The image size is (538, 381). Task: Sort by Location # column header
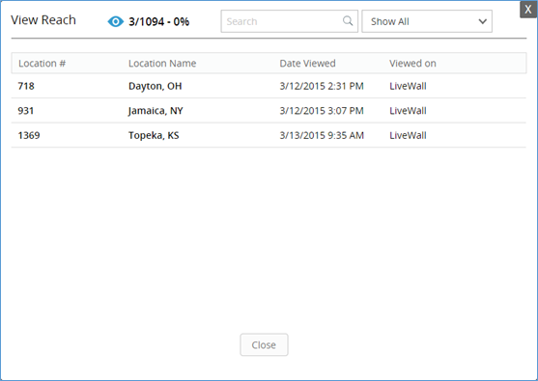42,64
